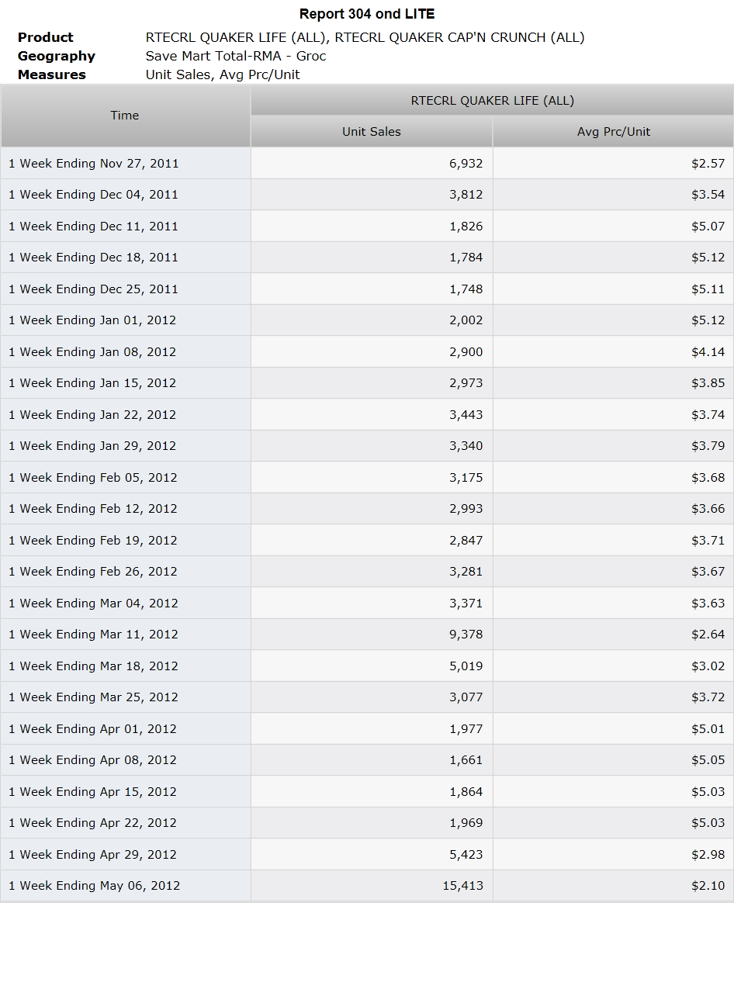Select unit sales value 2,002
This screenshot has width=734, height=996.
pos(466,320)
